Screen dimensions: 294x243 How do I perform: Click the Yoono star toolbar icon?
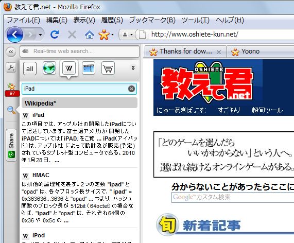[x=104, y=34]
